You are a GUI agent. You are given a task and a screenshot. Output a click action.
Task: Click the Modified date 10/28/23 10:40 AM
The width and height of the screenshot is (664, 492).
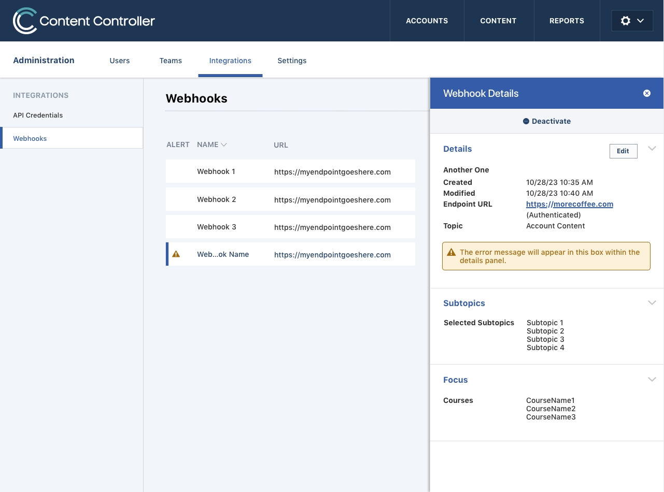(559, 193)
